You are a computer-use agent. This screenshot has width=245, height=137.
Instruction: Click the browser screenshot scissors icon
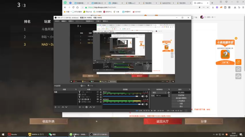click(x=213, y=7)
